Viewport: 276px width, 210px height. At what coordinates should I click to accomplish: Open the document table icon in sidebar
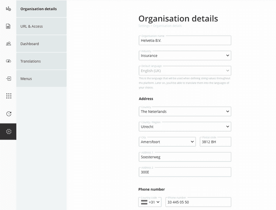[8, 26]
